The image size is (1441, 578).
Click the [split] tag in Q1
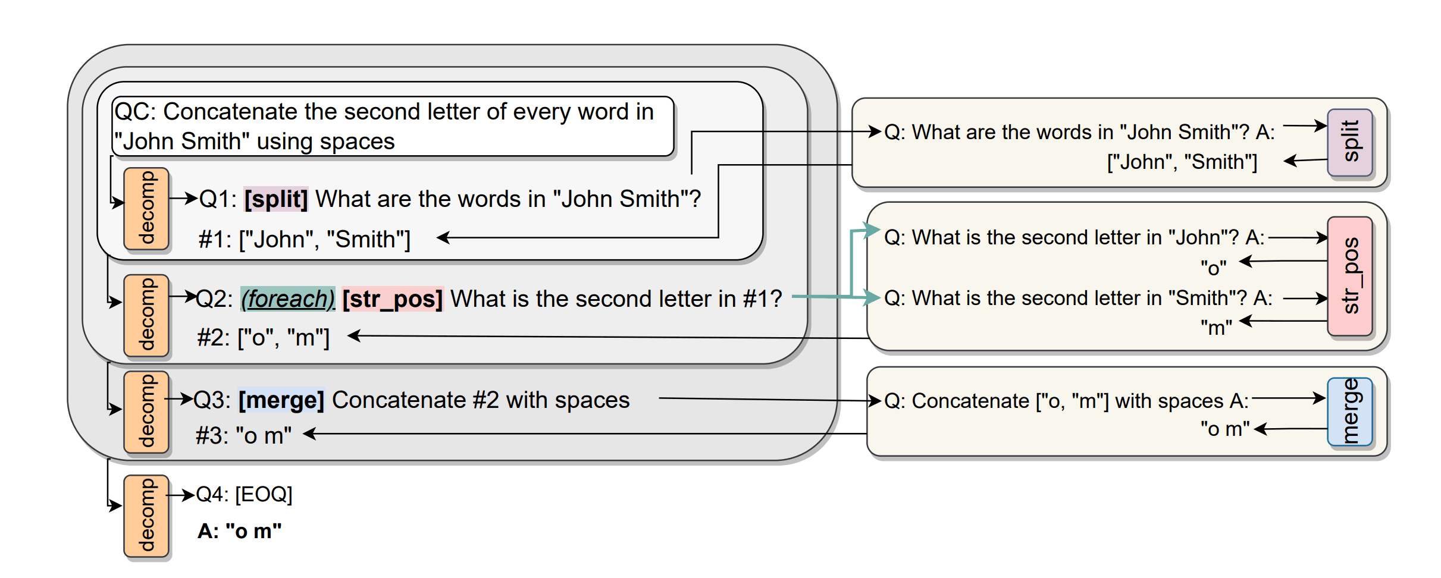coord(276,199)
